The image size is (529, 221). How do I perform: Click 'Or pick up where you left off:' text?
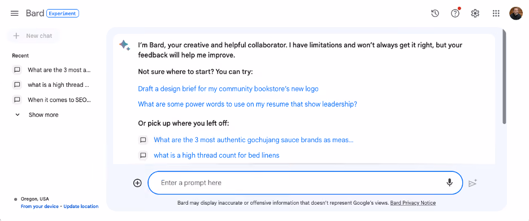[x=184, y=123]
